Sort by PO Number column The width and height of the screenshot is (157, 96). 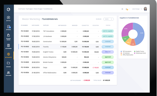click(24, 25)
